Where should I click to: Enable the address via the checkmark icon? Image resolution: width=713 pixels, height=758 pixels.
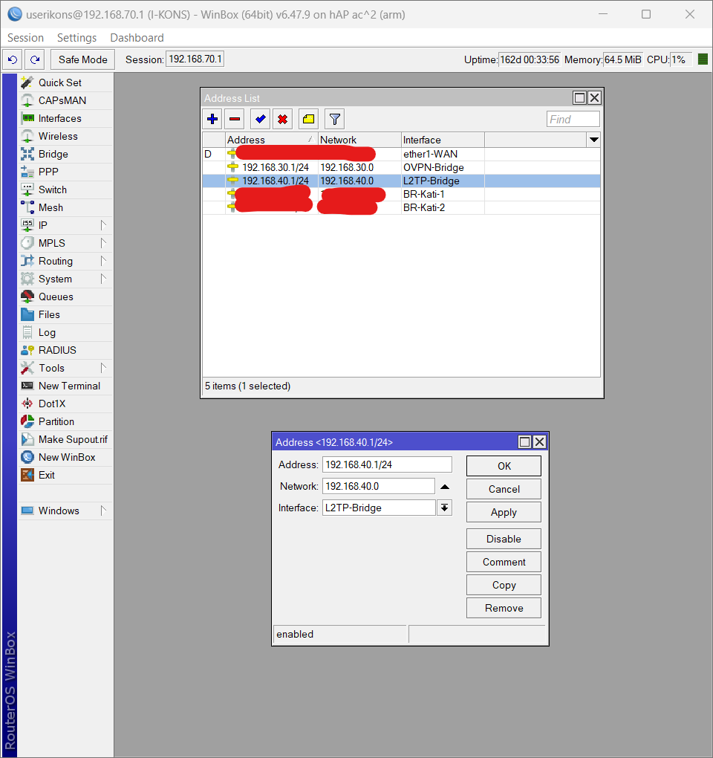click(259, 118)
